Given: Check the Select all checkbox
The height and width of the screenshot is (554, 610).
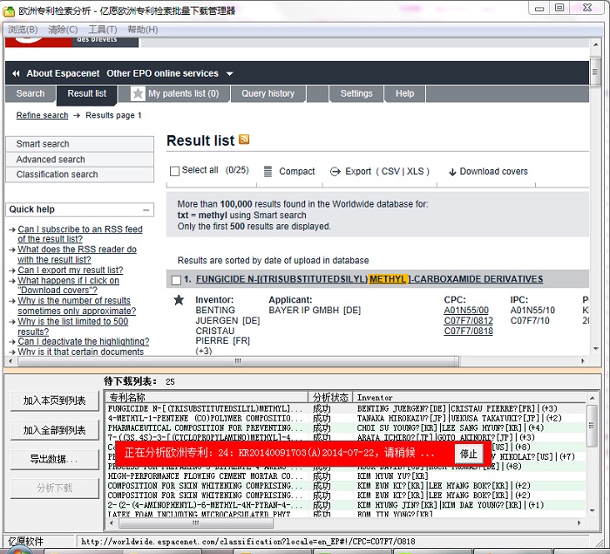Looking at the screenshot, I should click(174, 171).
